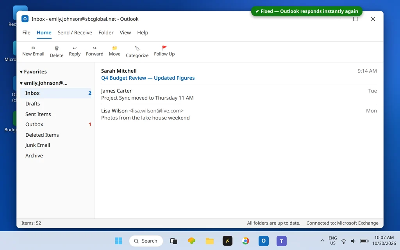The width and height of the screenshot is (400, 250).
Task: Switch to the Folder tab
Action: tap(106, 33)
